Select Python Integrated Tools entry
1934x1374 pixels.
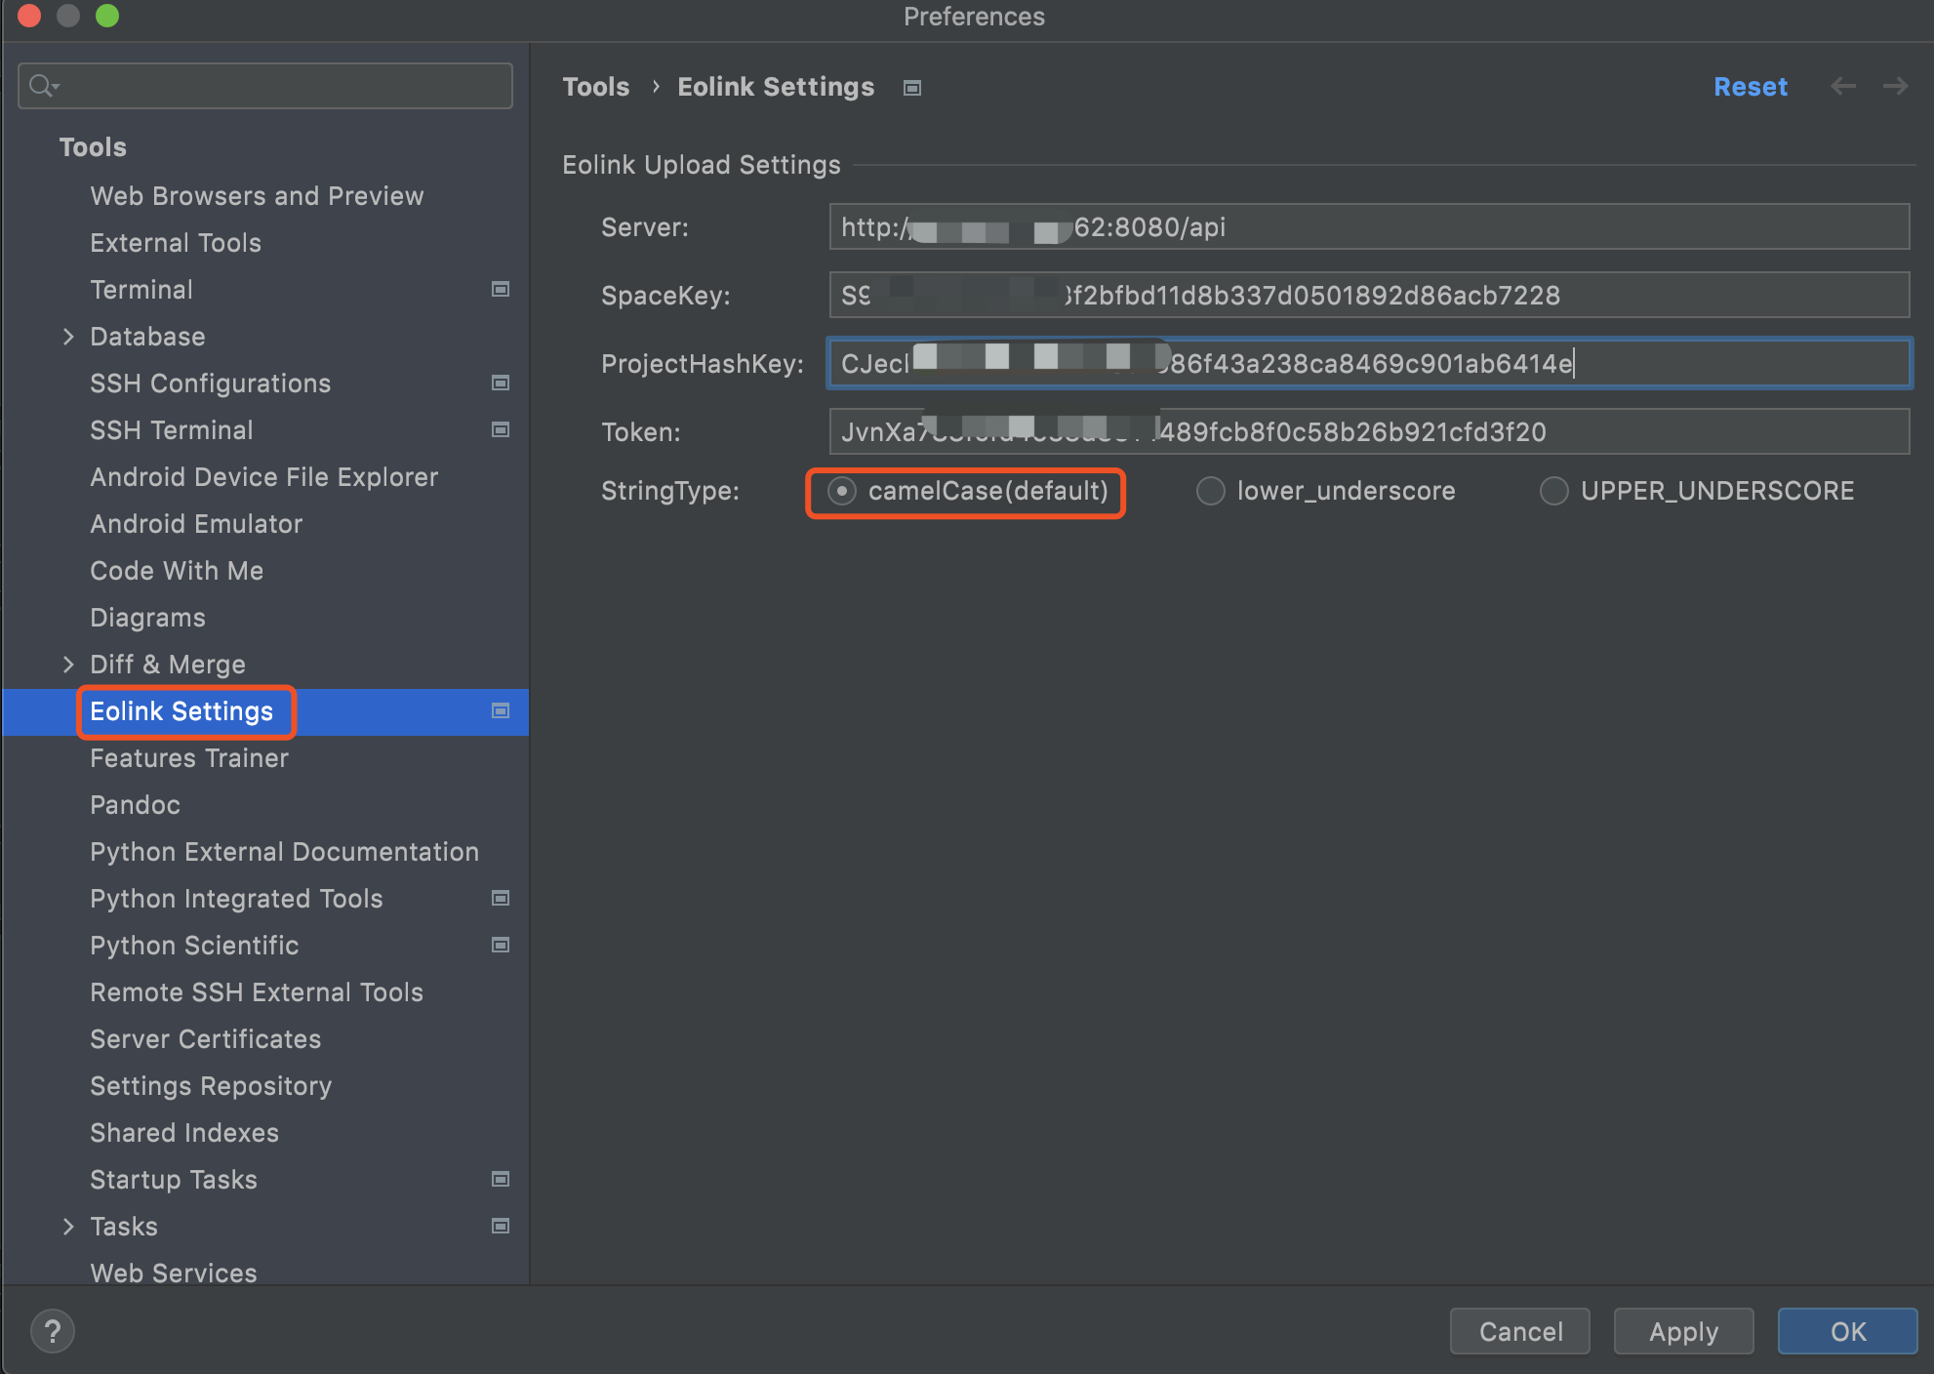(x=236, y=899)
